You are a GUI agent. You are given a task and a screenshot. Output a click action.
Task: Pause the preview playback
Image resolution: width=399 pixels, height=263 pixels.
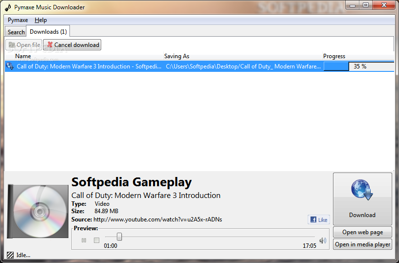click(84, 240)
